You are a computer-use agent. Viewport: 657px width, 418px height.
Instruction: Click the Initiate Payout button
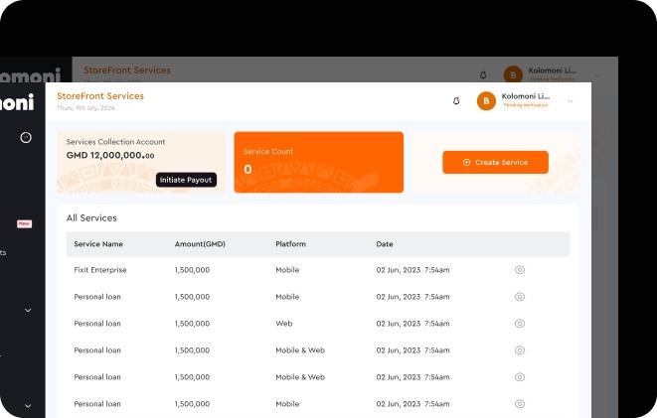[x=186, y=180]
